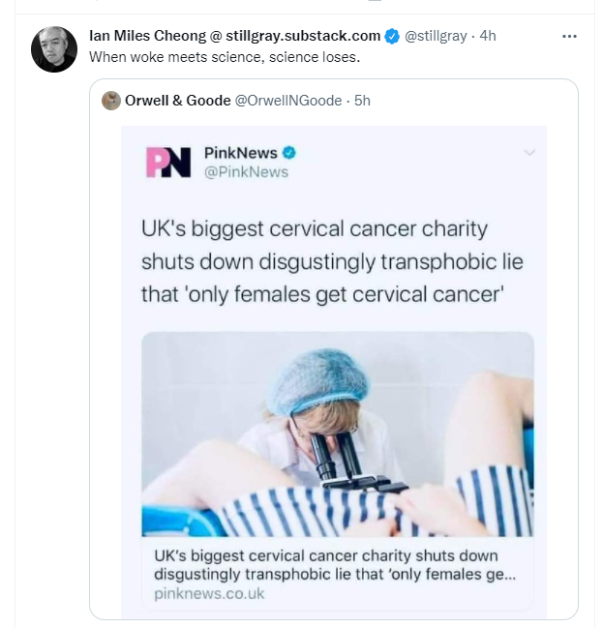This screenshot has width=603, height=628.
Task: Click the PinkNews cervical cancer headline text
Action: tap(331, 261)
